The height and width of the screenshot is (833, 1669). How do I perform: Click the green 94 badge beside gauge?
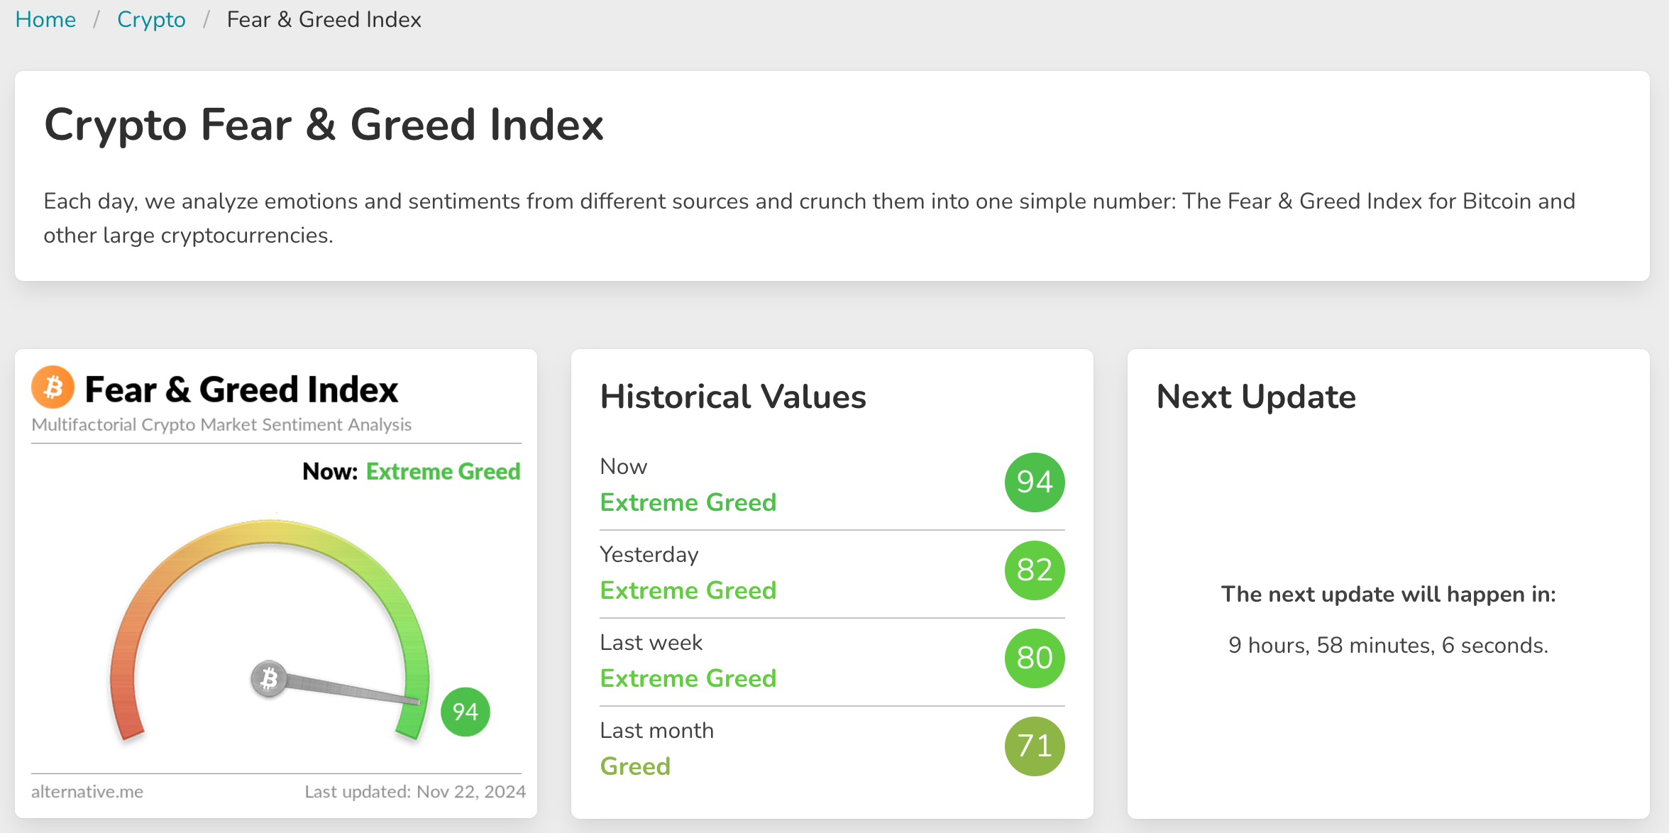[x=465, y=711]
